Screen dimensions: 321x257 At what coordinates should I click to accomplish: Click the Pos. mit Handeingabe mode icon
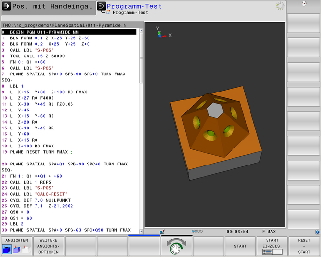[6, 7]
